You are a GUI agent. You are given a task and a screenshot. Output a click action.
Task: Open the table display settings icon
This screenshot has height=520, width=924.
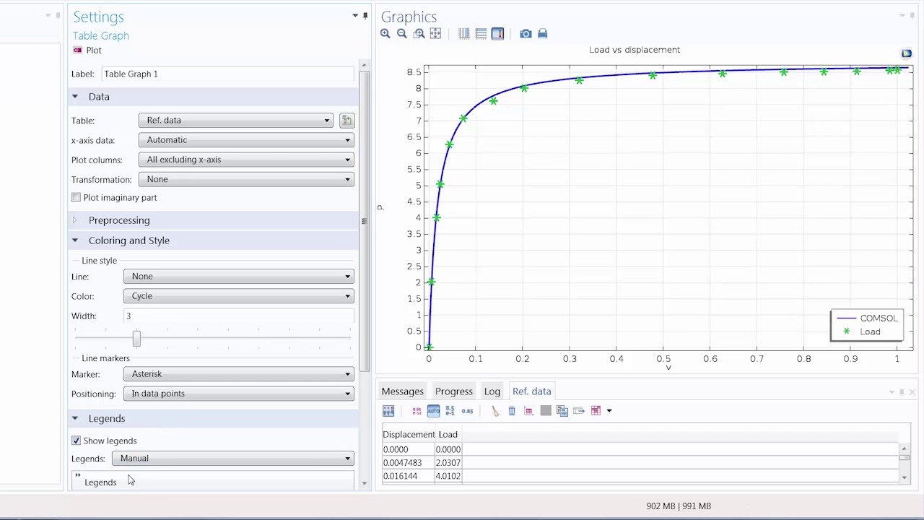pos(388,411)
